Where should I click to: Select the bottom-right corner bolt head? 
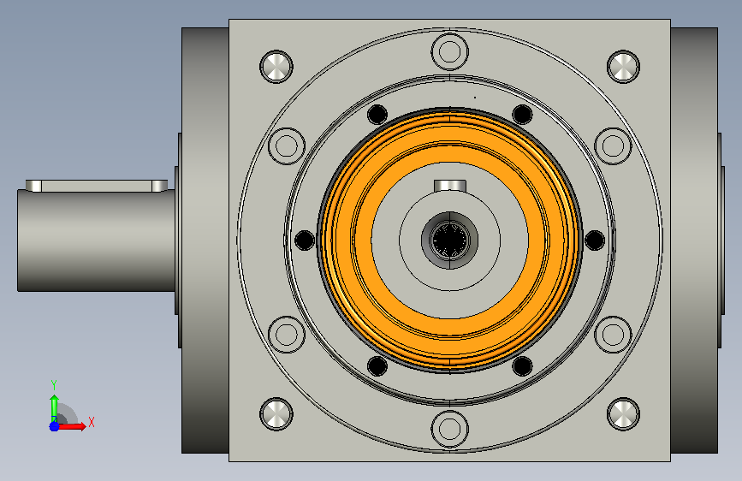coord(623,414)
